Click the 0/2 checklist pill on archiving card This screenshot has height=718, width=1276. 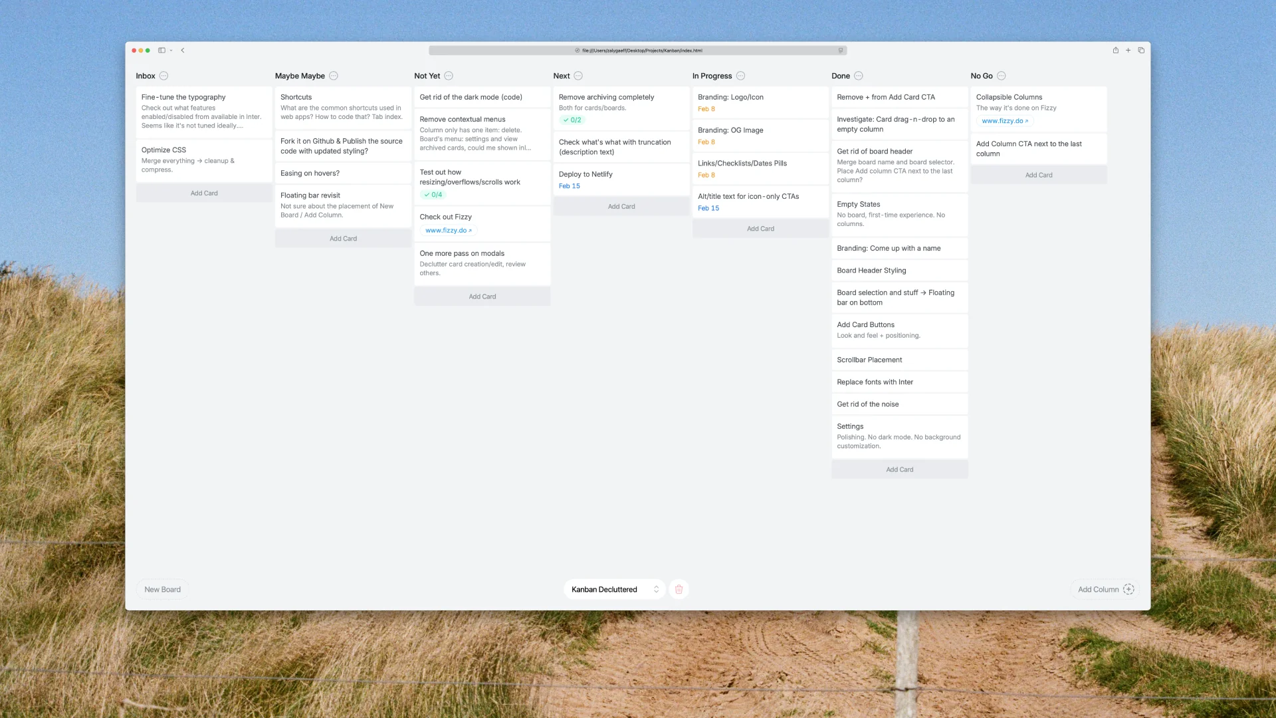(x=572, y=120)
